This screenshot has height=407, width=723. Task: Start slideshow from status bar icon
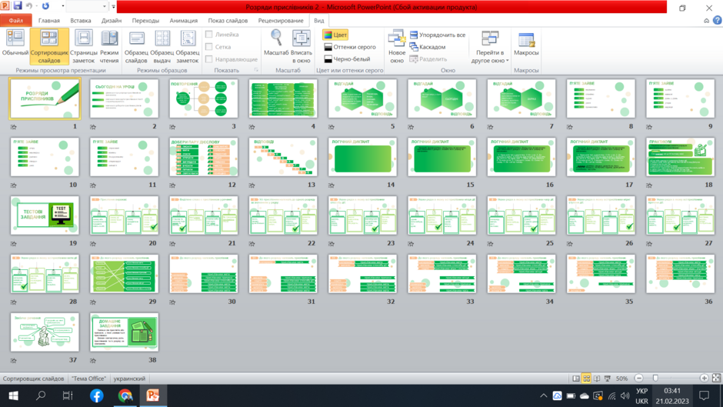tap(608, 379)
